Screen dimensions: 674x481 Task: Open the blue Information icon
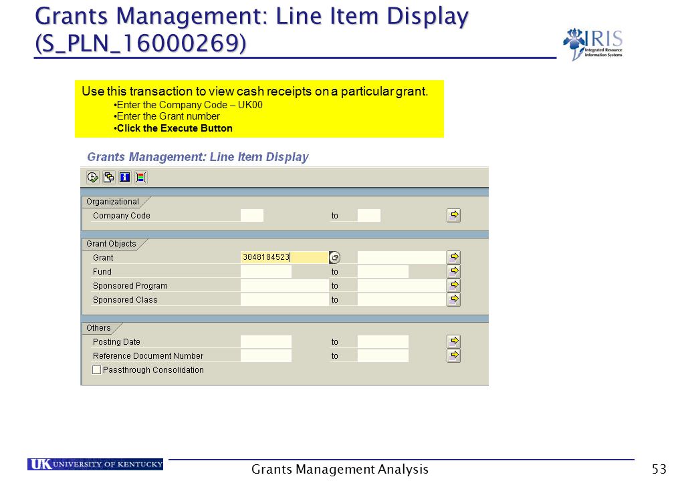(x=124, y=178)
